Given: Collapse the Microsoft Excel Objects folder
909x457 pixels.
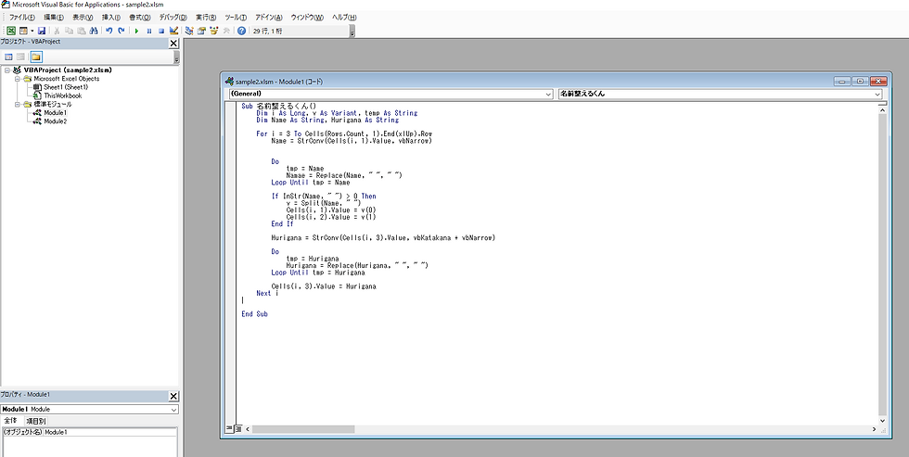Looking at the screenshot, I should (x=18, y=79).
